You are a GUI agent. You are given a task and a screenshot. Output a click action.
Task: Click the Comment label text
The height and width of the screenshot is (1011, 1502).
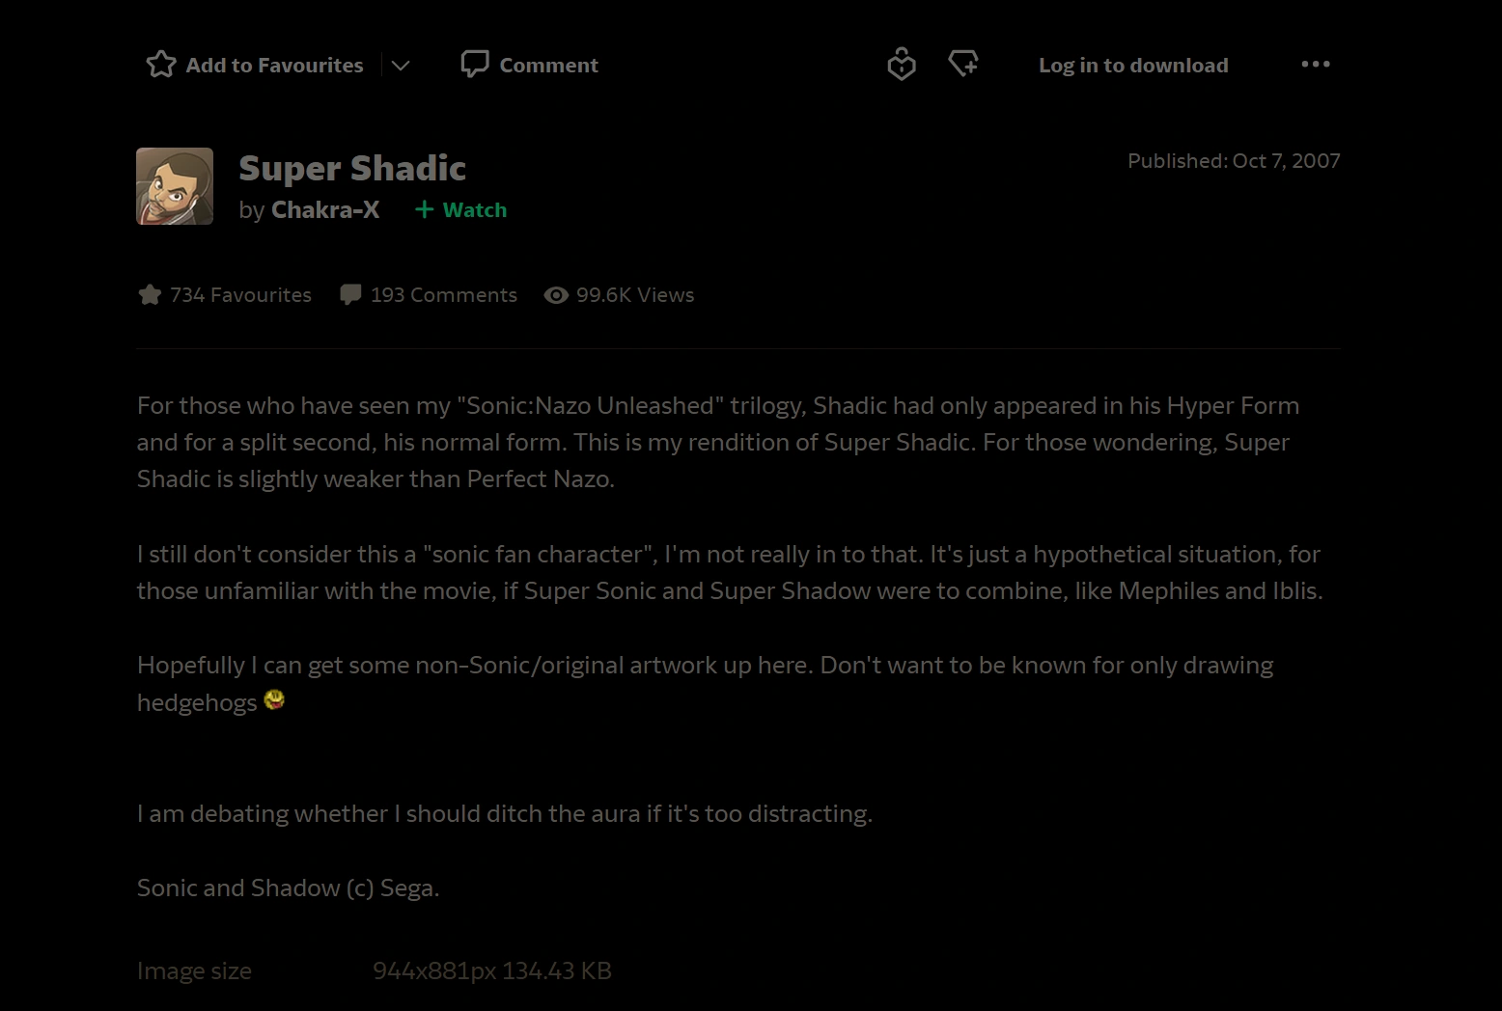tap(548, 66)
